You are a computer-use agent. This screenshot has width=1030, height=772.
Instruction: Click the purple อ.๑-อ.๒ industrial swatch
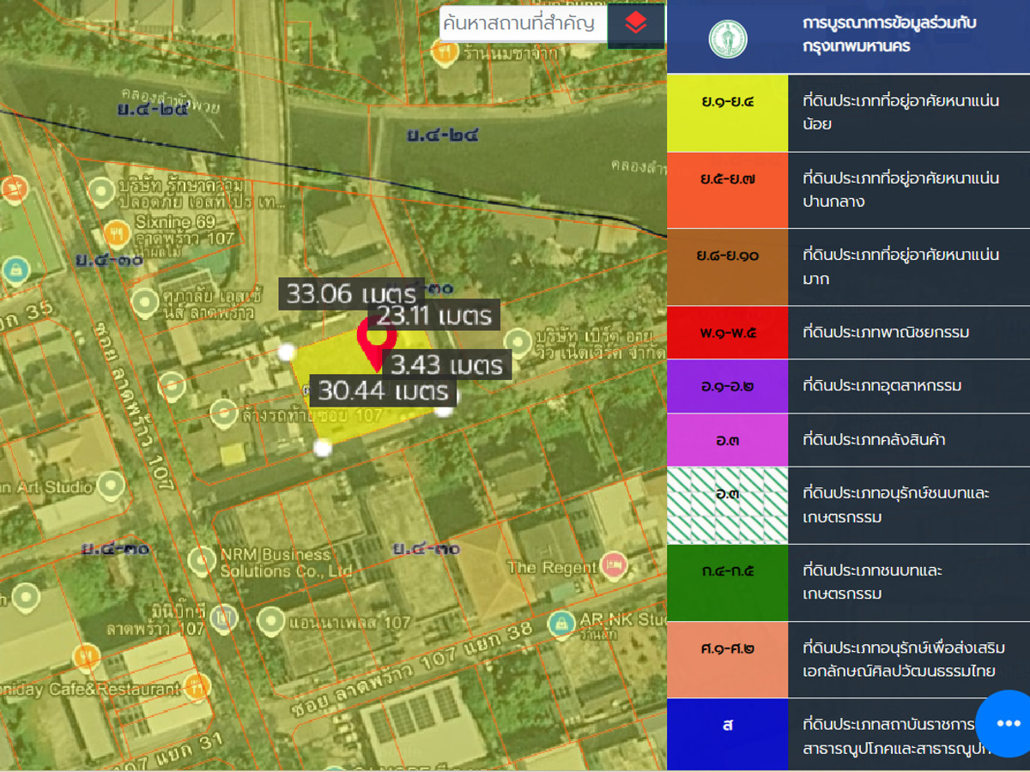[727, 386]
